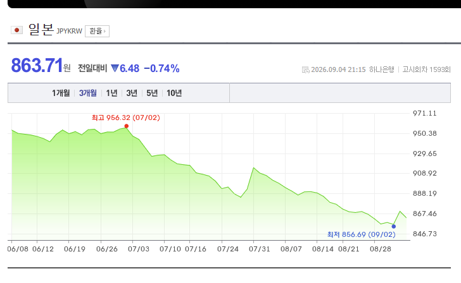Click the 고시회차 1593회 text
The image size is (461, 283).
tap(426, 69)
